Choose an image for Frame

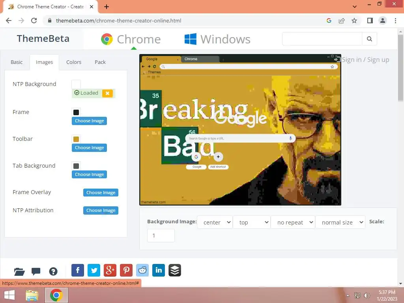[x=90, y=121]
